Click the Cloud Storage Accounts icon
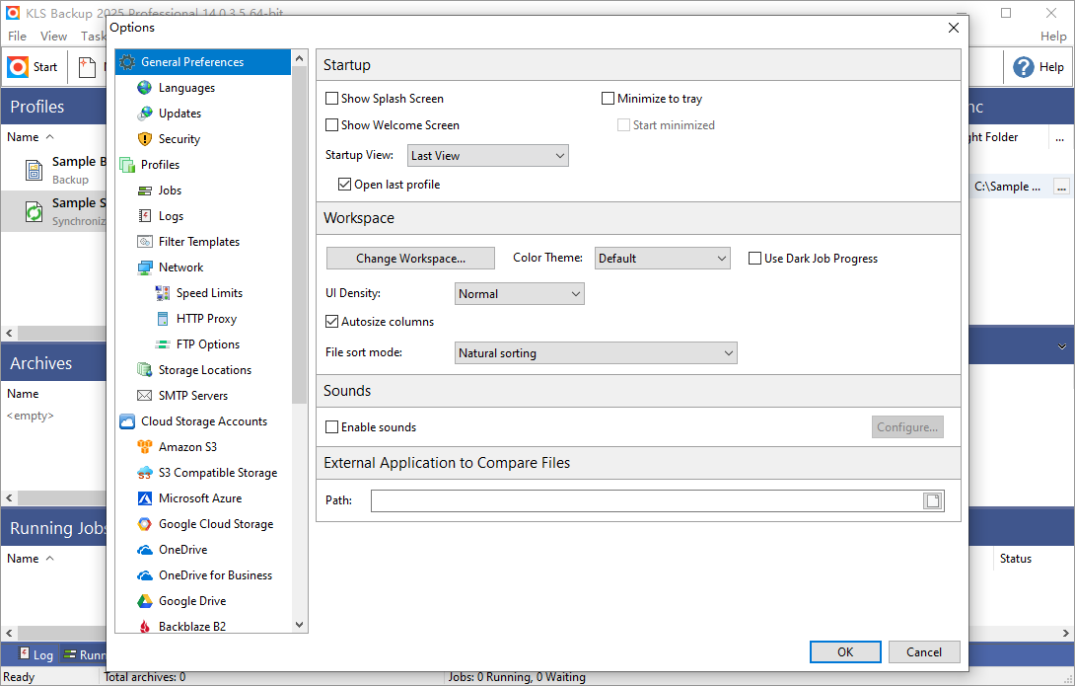Viewport: 1075px width, 686px height. (127, 421)
